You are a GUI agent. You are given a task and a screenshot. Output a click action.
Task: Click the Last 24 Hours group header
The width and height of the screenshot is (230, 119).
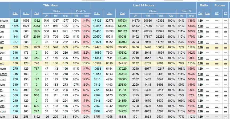pos(144,5)
